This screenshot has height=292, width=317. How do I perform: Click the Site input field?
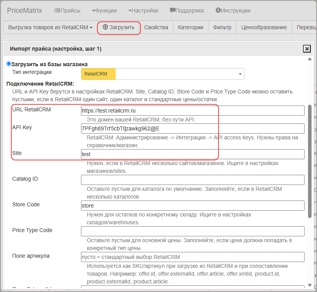point(192,154)
